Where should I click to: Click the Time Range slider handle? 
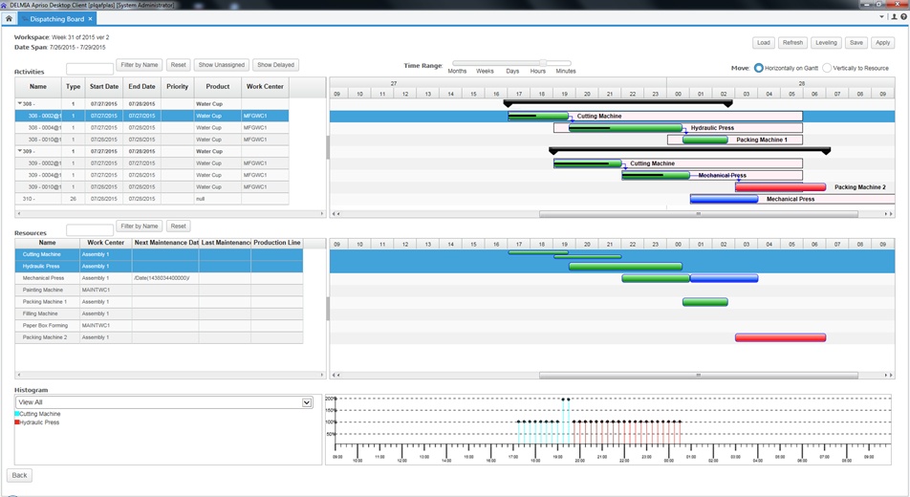tap(543, 63)
